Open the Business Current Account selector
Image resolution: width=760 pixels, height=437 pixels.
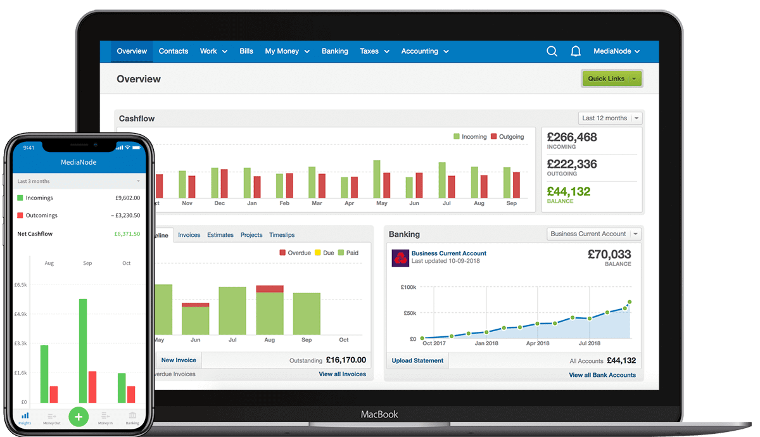(594, 234)
